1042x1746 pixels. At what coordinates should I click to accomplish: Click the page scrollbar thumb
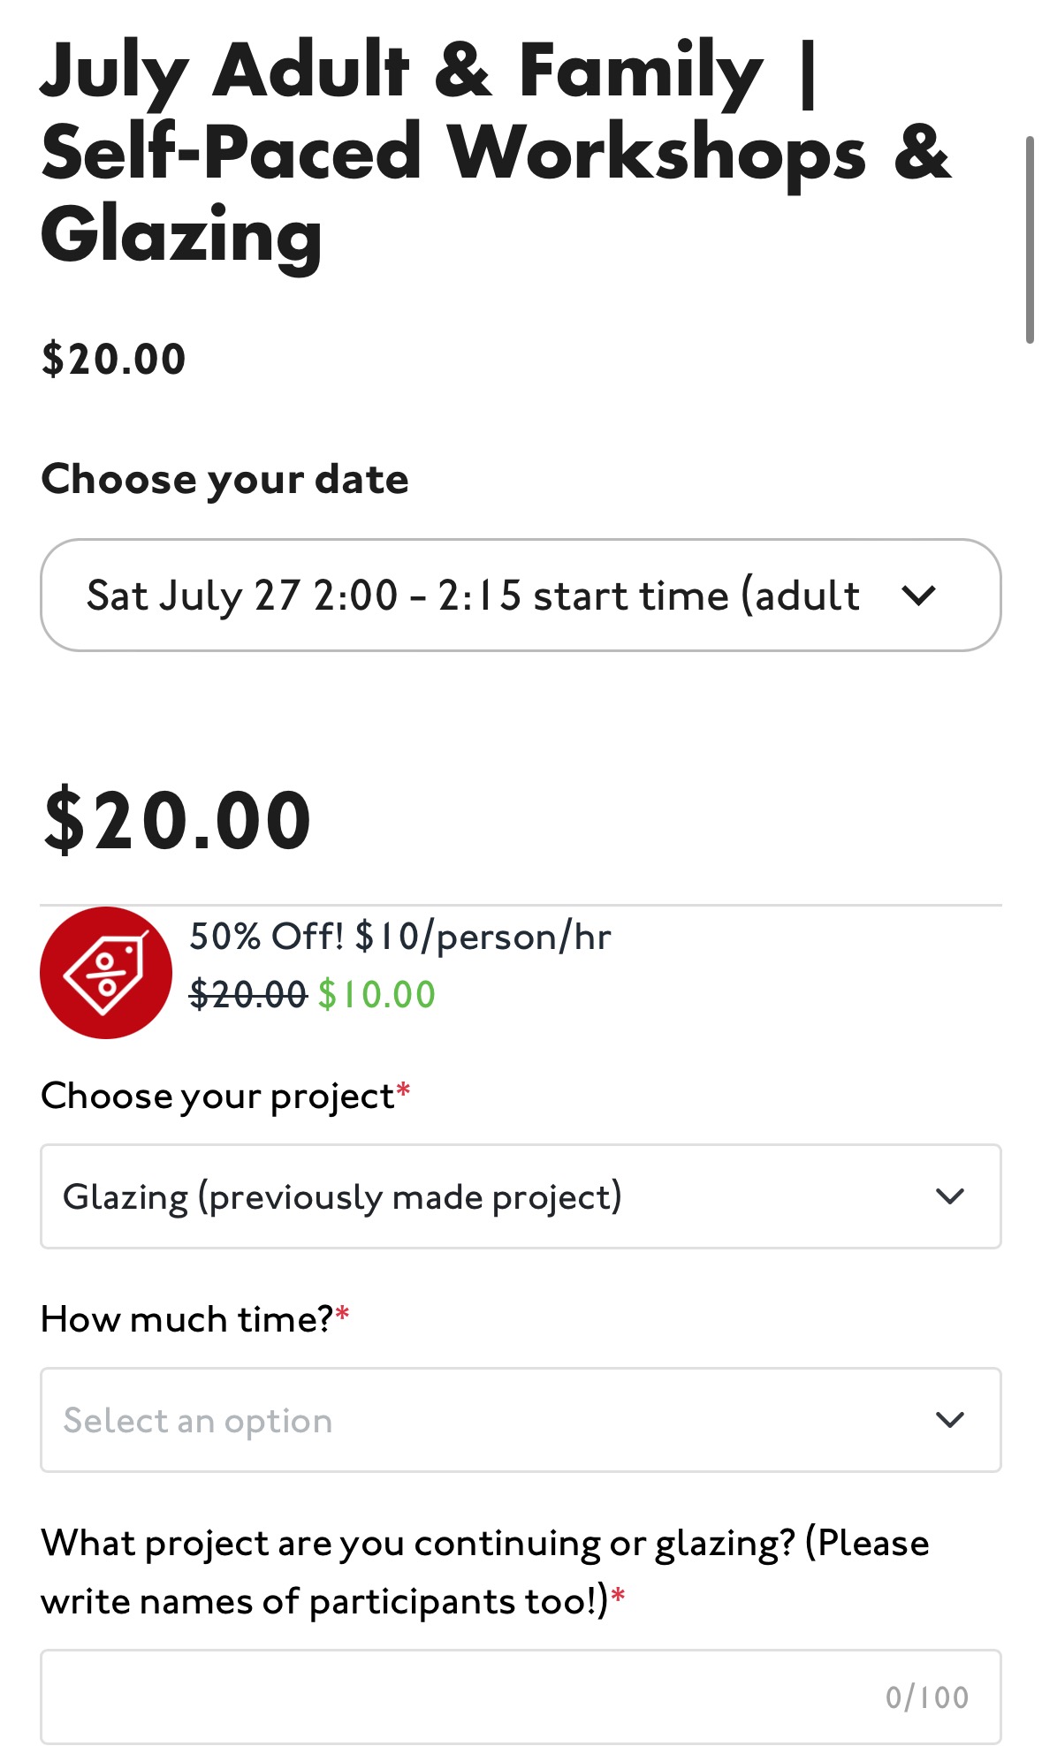tap(1030, 239)
